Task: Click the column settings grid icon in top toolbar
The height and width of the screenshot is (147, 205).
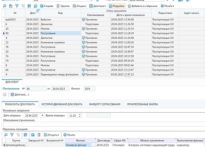Action: (x=29, y=6)
